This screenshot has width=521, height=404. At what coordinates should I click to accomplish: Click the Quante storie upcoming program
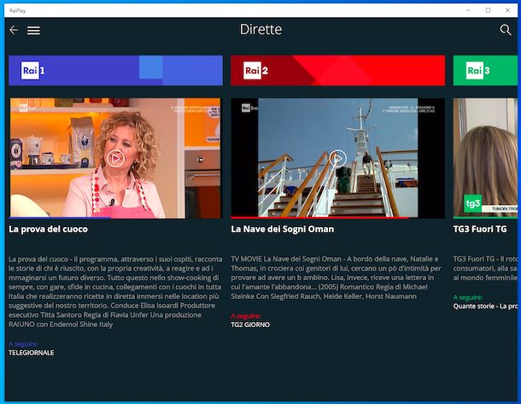[x=485, y=307]
